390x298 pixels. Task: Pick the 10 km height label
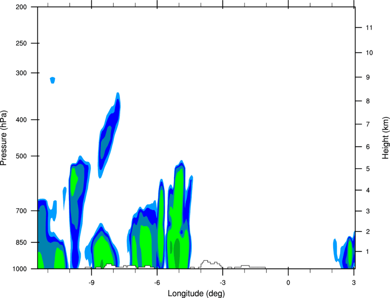[x=369, y=53]
